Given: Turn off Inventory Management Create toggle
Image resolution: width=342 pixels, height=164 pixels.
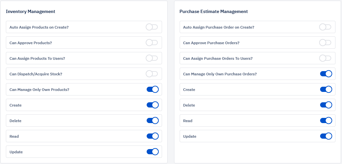Looking at the screenshot, I should 153,105.
